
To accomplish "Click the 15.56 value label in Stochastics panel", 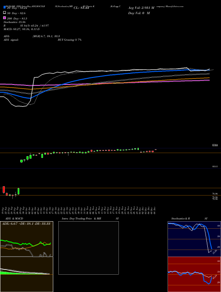I will [215, 252].
